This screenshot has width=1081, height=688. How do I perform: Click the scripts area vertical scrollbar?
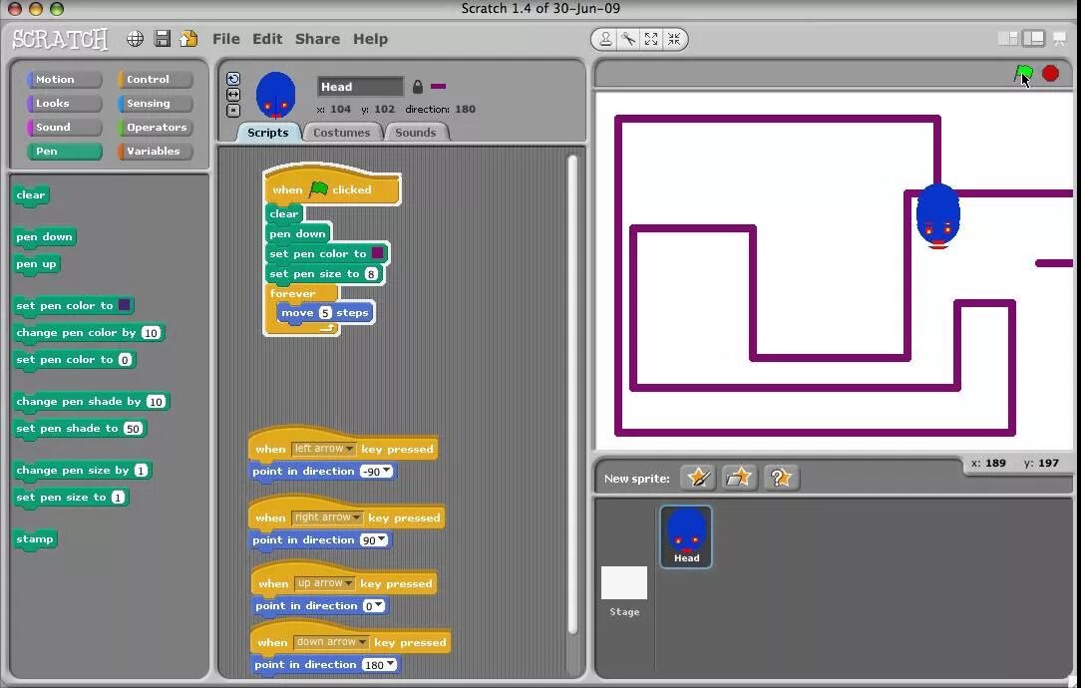(572, 394)
